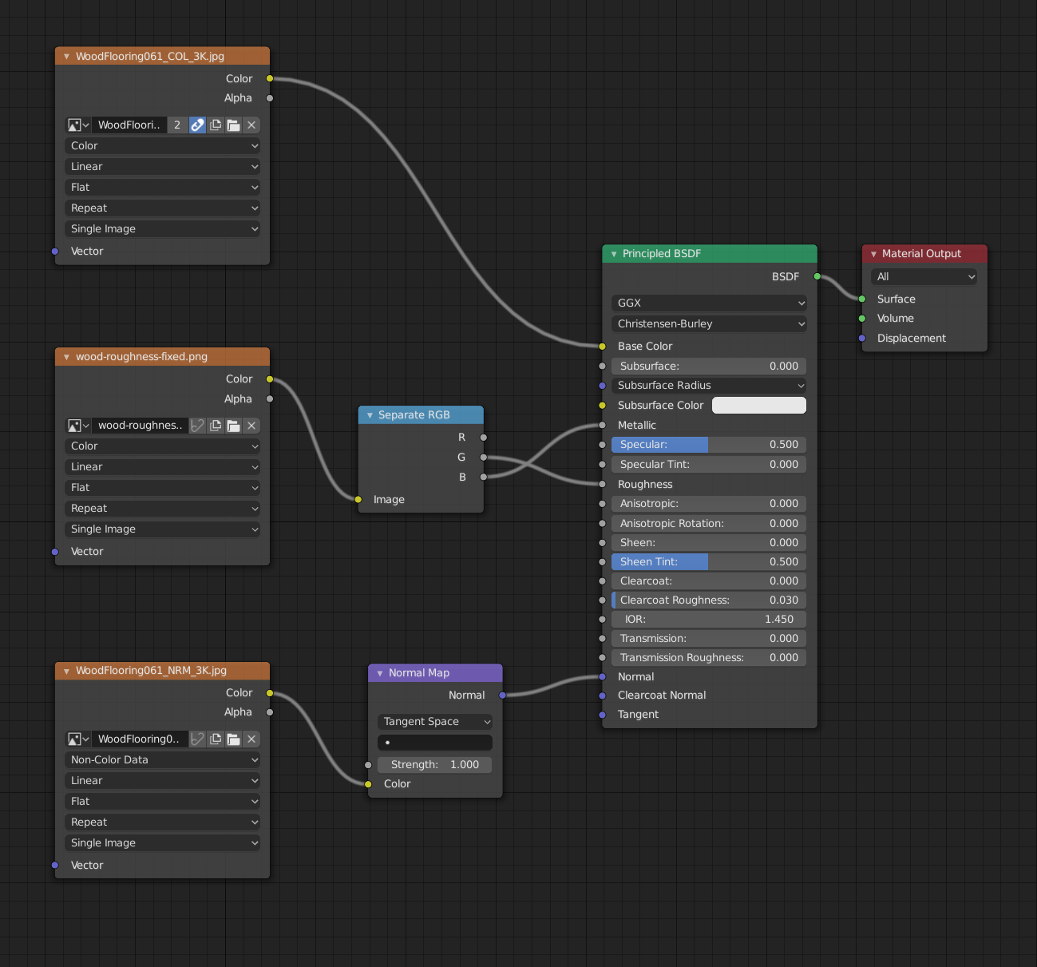Click the Normal Map Strength field

pyautogui.click(x=435, y=765)
